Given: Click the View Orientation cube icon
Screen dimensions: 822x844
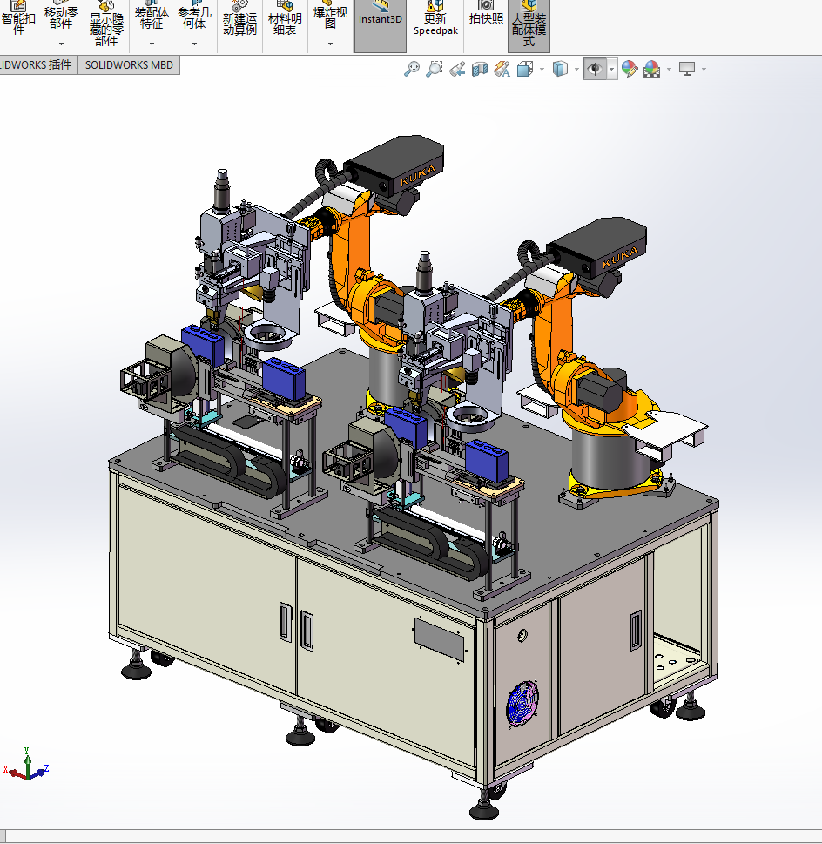Looking at the screenshot, I should coord(525,69).
